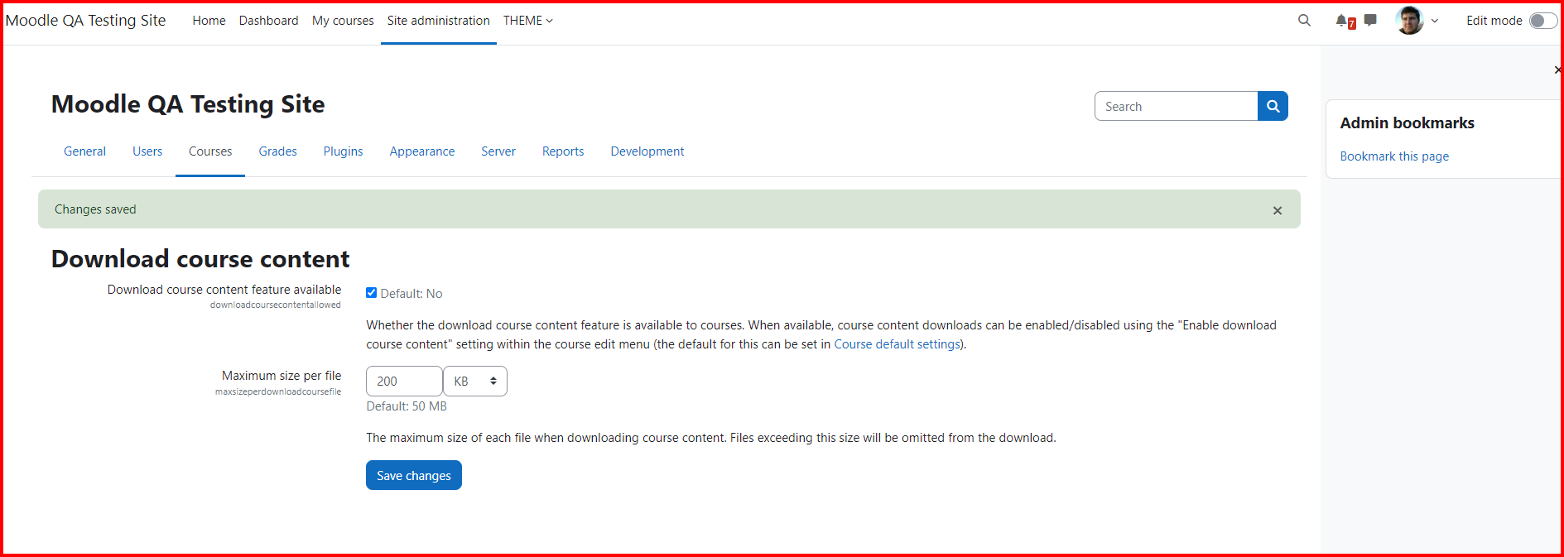Click the Download course content heading
The image size is (1564, 557).
(x=200, y=259)
